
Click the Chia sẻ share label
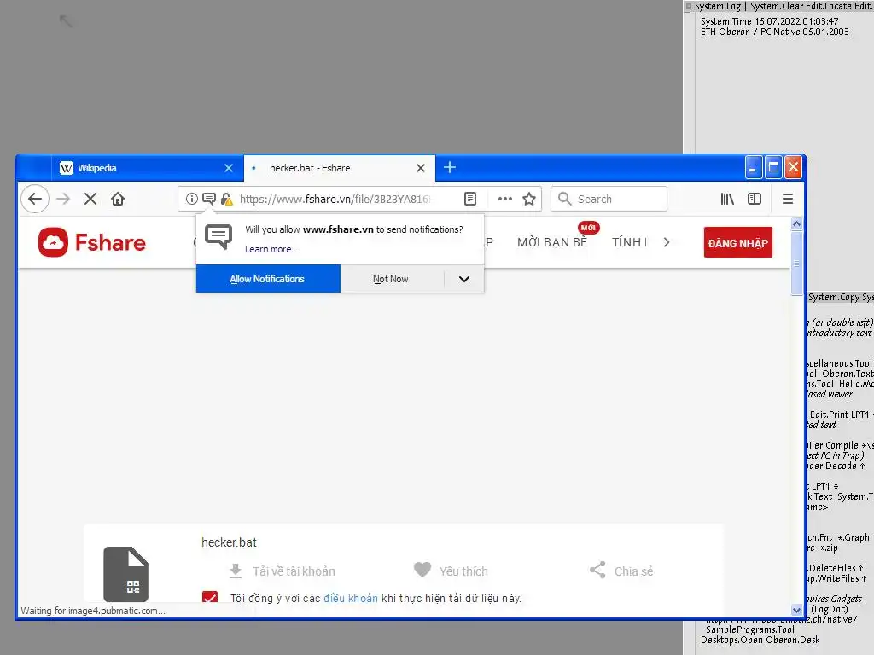click(634, 571)
